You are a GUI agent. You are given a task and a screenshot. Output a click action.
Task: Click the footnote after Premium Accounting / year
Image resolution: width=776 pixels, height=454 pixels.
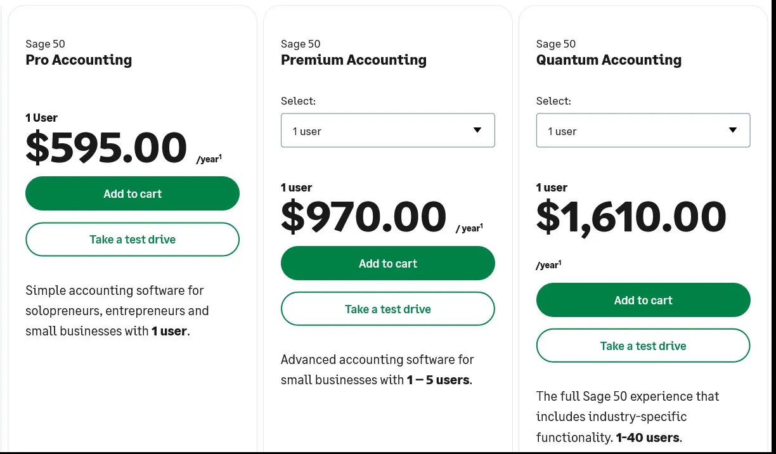481,226
